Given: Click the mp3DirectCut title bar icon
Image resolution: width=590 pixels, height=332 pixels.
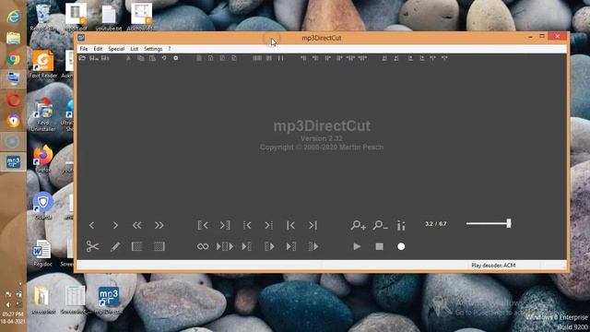Looking at the screenshot, I should (81, 38).
